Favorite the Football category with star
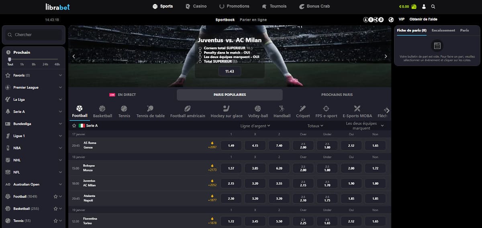Viewport: 482px width, 228px height. click(x=56, y=197)
